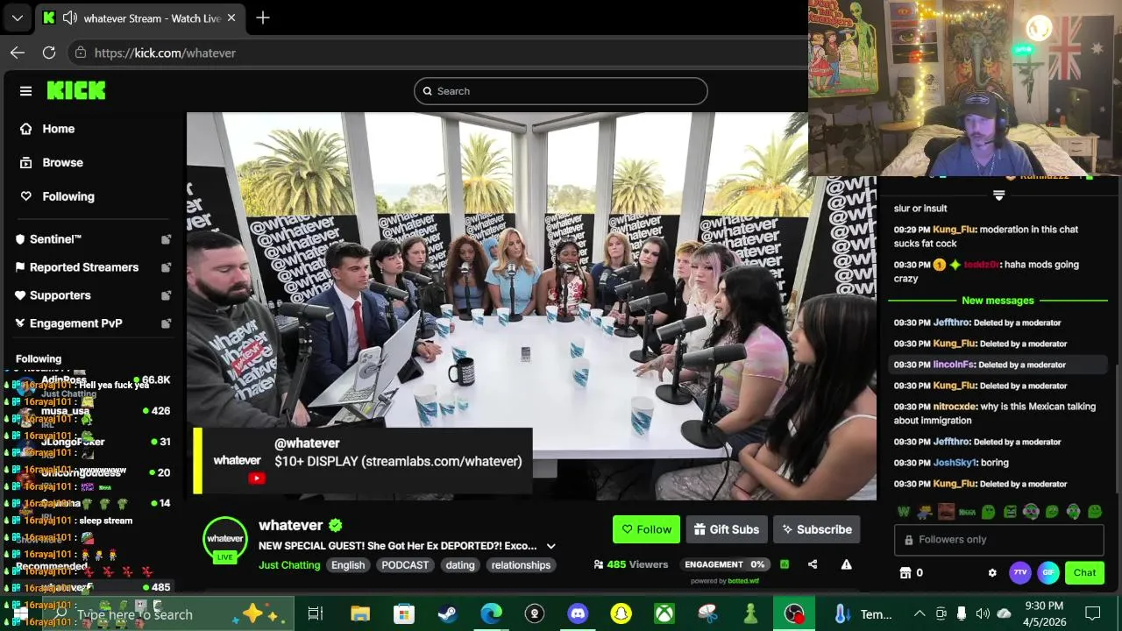Click the external link icon beside Sentinel
The width and height of the screenshot is (1122, 631).
pos(166,239)
